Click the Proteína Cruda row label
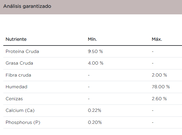The image size is (182, 135). pos(22,51)
